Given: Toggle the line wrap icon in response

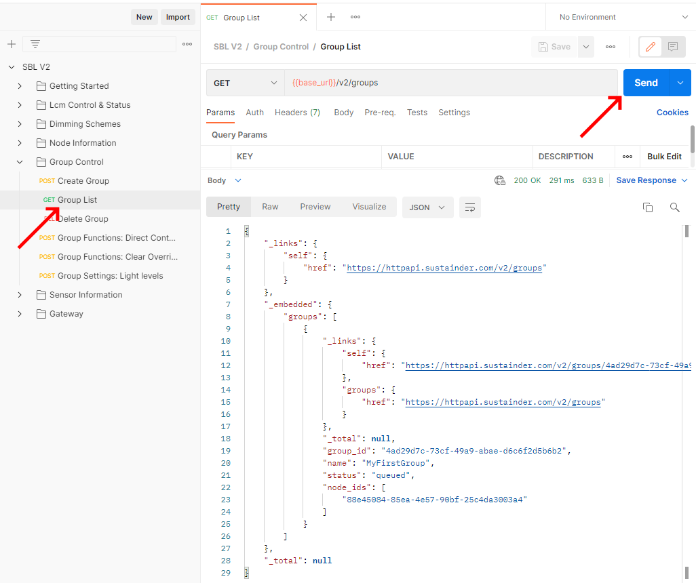Looking at the screenshot, I should pyautogui.click(x=469, y=207).
